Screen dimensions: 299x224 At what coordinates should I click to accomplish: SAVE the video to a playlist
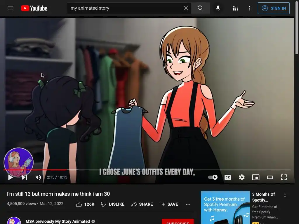[168, 204]
